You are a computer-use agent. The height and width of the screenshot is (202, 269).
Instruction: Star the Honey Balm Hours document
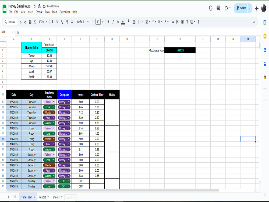pos(34,6)
